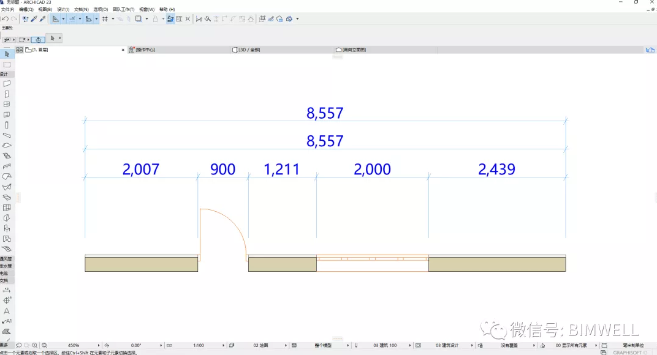Toggle the rotate geometry method in Info Box
657x355 pixels.
click(39, 40)
